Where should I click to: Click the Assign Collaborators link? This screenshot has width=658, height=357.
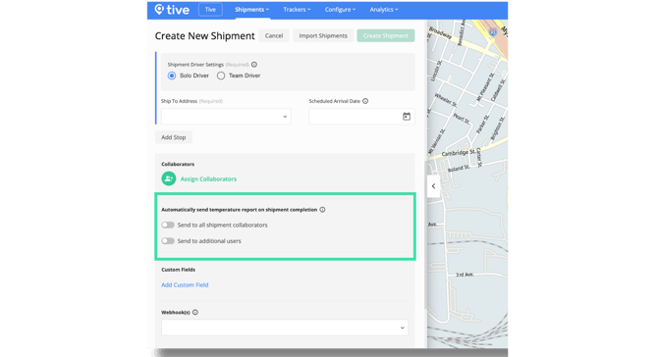click(x=208, y=178)
